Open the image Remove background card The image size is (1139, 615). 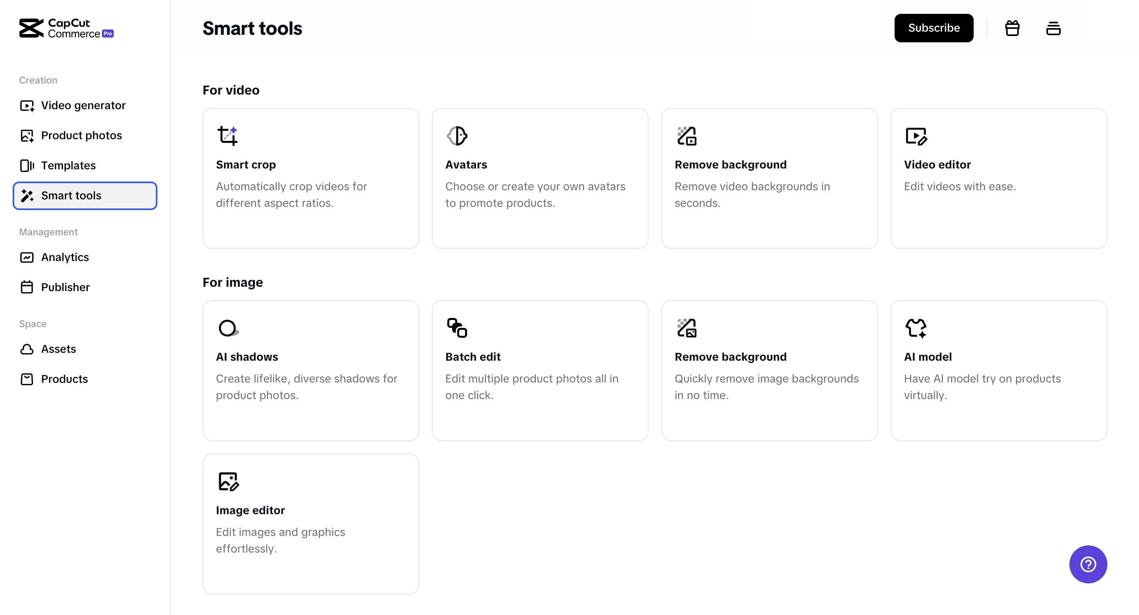click(x=769, y=371)
